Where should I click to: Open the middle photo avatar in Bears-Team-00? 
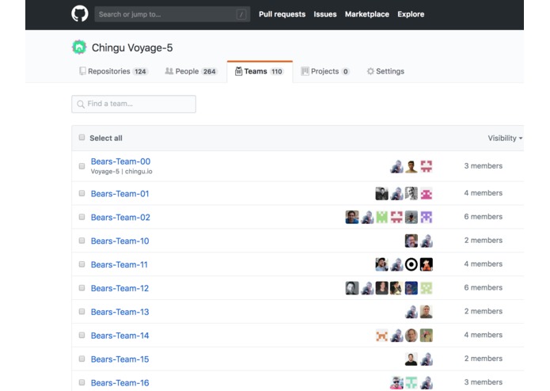[411, 166]
